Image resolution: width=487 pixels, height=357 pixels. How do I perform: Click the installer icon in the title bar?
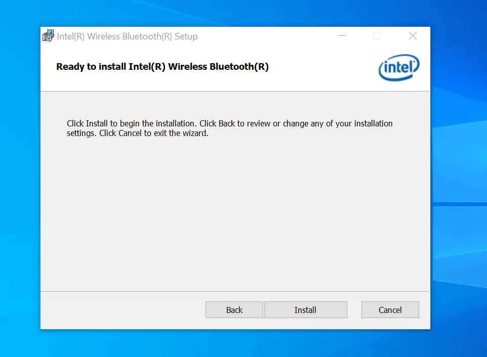[49, 36]
